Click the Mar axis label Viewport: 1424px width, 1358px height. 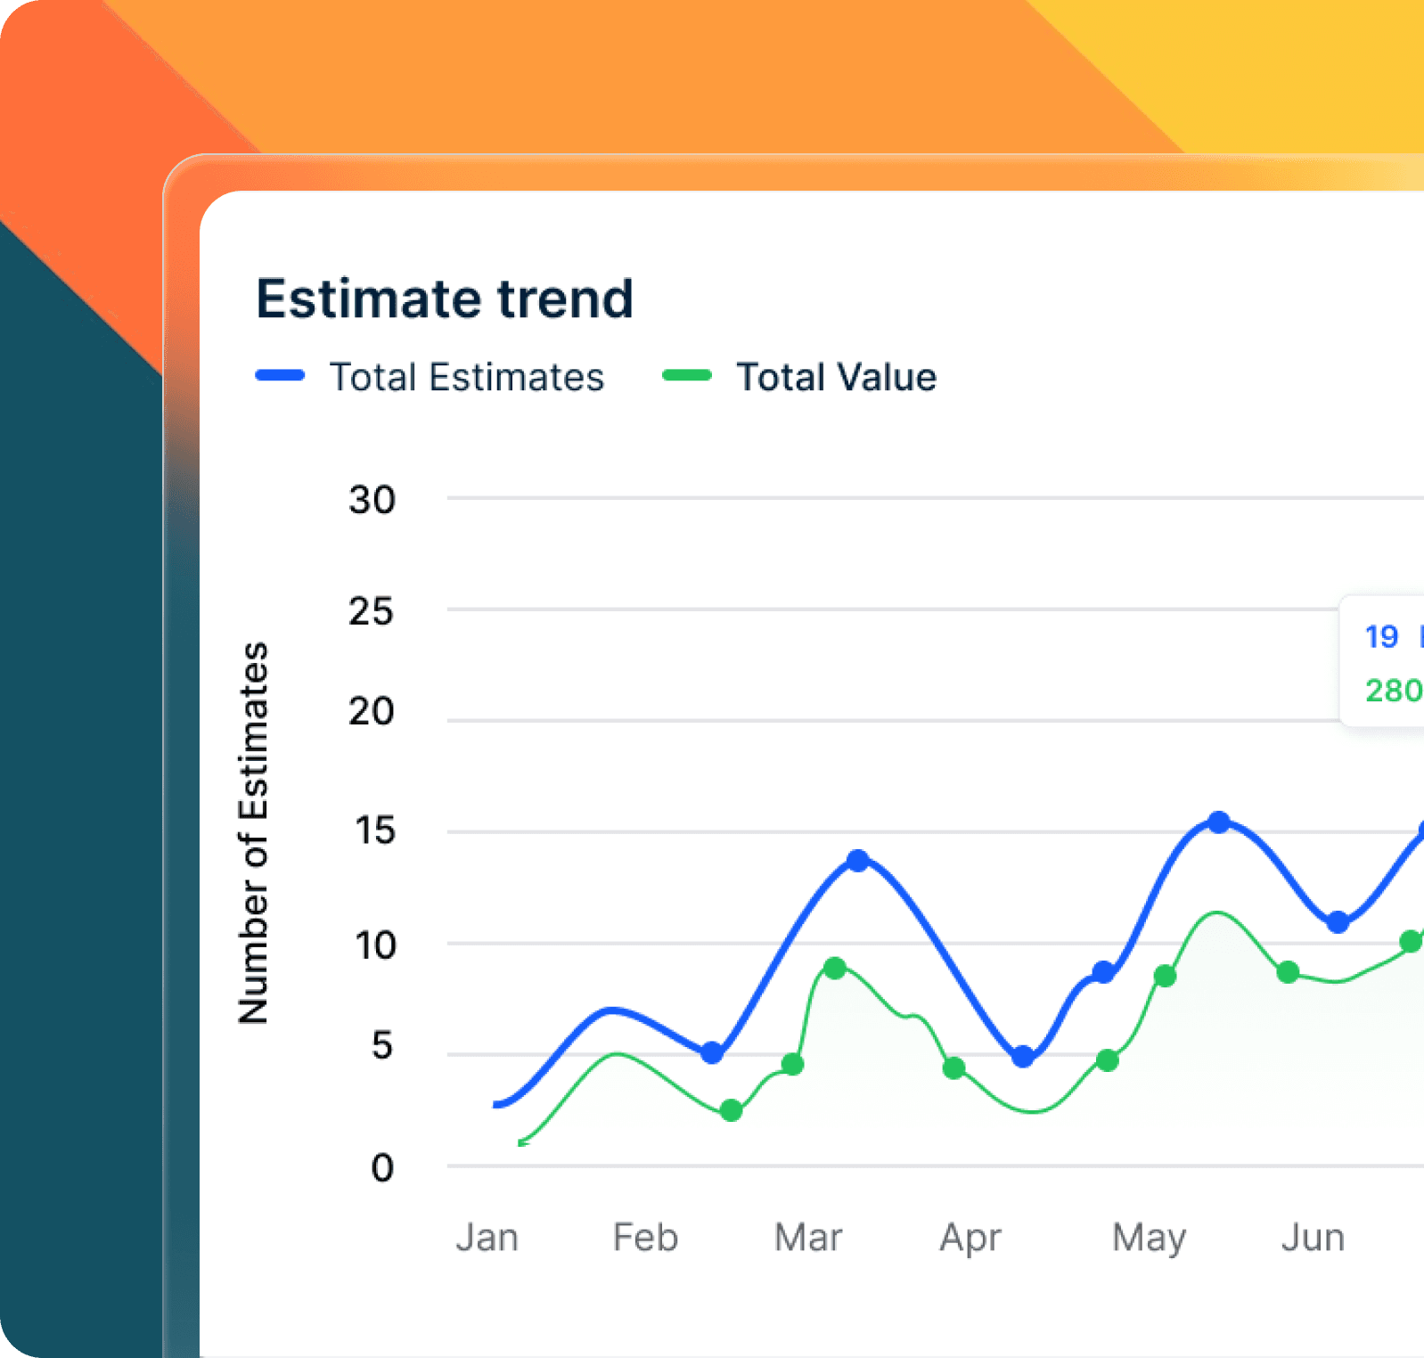pos(808,1238)
